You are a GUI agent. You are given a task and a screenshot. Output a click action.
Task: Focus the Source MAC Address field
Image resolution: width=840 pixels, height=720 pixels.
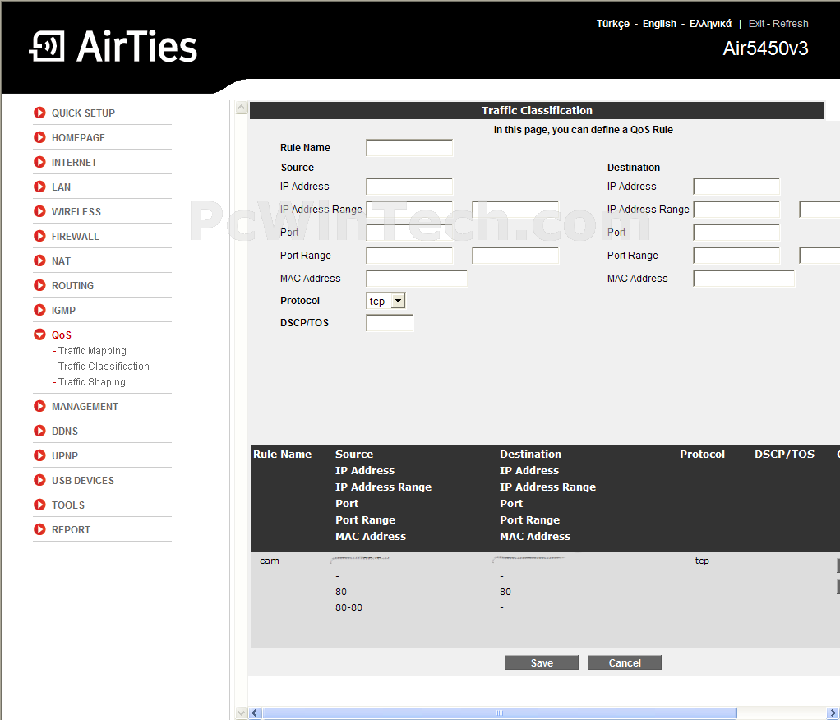[417, 279]
